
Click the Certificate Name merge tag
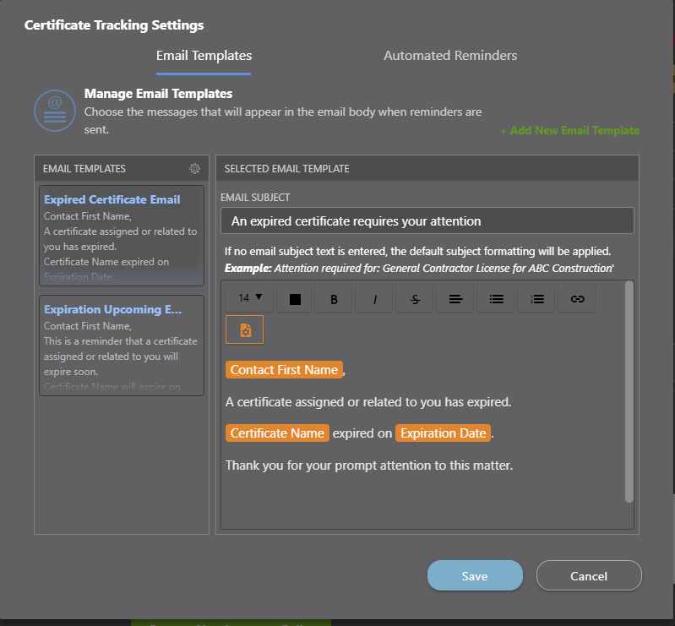point(277,433)
